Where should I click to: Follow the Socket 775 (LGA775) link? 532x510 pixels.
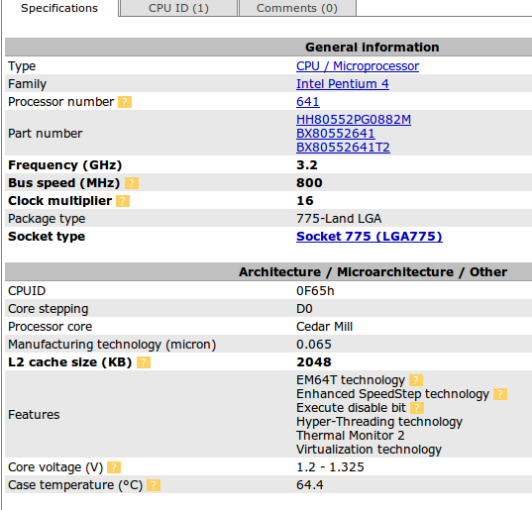point(370,237)
